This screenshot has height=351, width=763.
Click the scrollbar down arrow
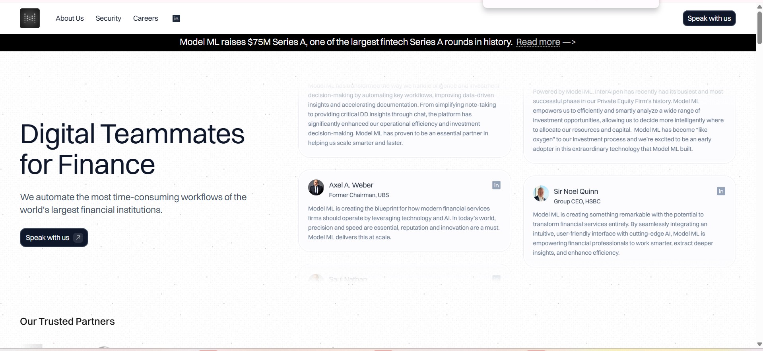(x=759, y=344)
